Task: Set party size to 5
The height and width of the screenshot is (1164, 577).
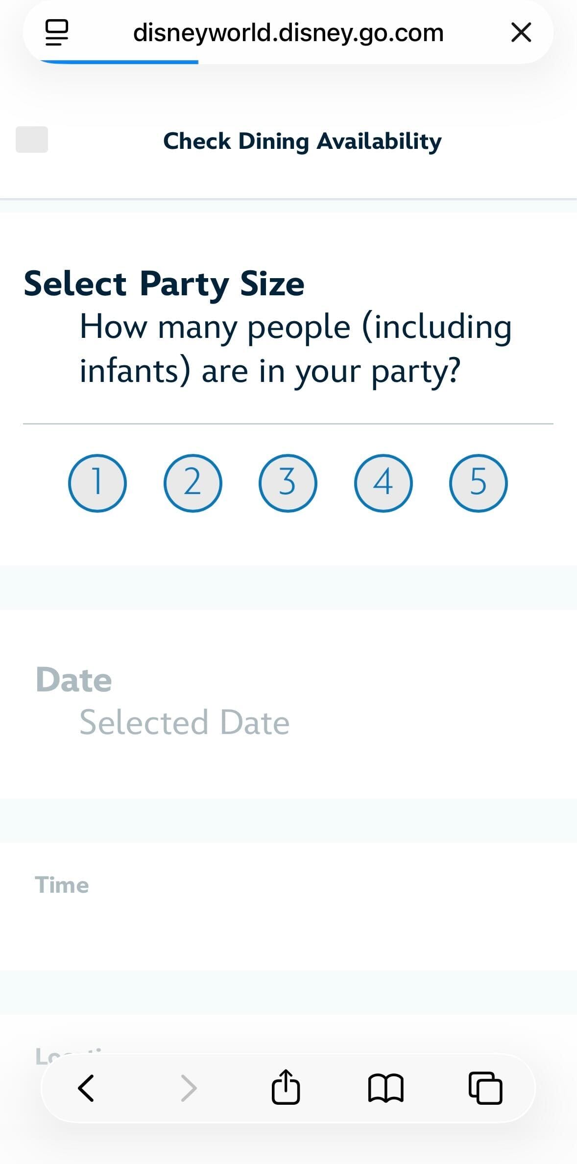Action: (478, 483)
